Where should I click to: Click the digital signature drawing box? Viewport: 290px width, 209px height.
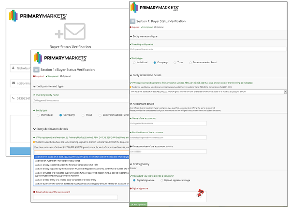click(168, 196)
